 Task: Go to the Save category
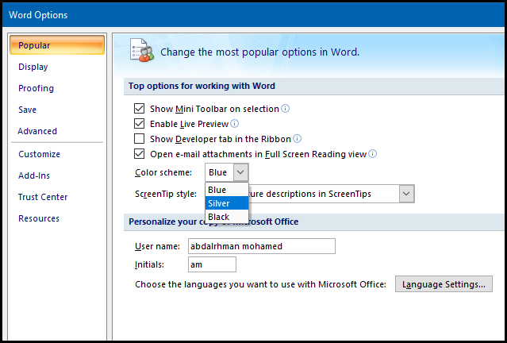coord(27,110)
